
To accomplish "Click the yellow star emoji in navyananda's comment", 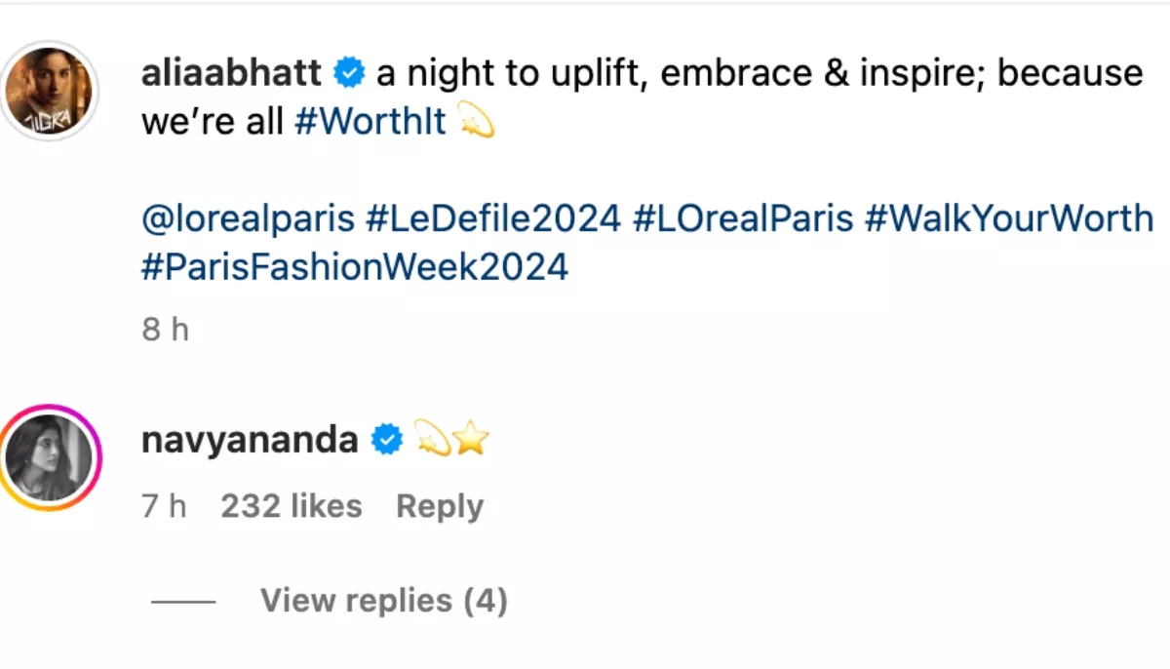I will click(x=470, y=441).
